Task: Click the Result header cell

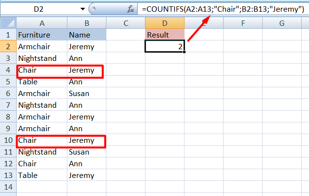Action: click(165, 35)
